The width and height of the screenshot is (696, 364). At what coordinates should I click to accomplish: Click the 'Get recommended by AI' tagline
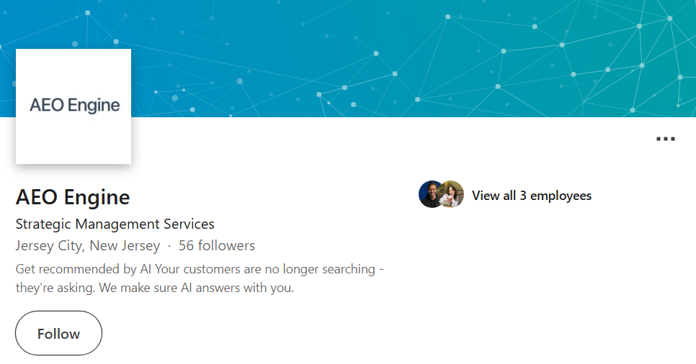(88, 269)
